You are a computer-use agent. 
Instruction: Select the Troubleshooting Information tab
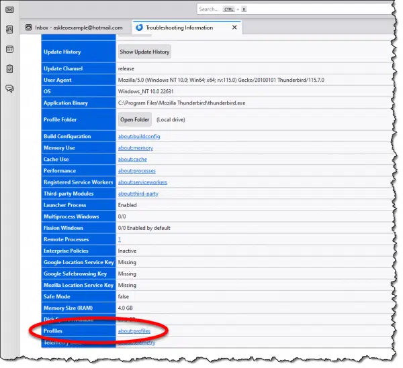187,27
